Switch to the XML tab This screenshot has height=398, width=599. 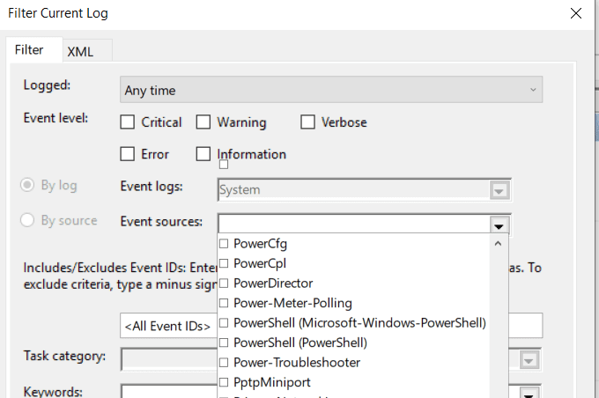pyautogui.click(x=80, y=51)
